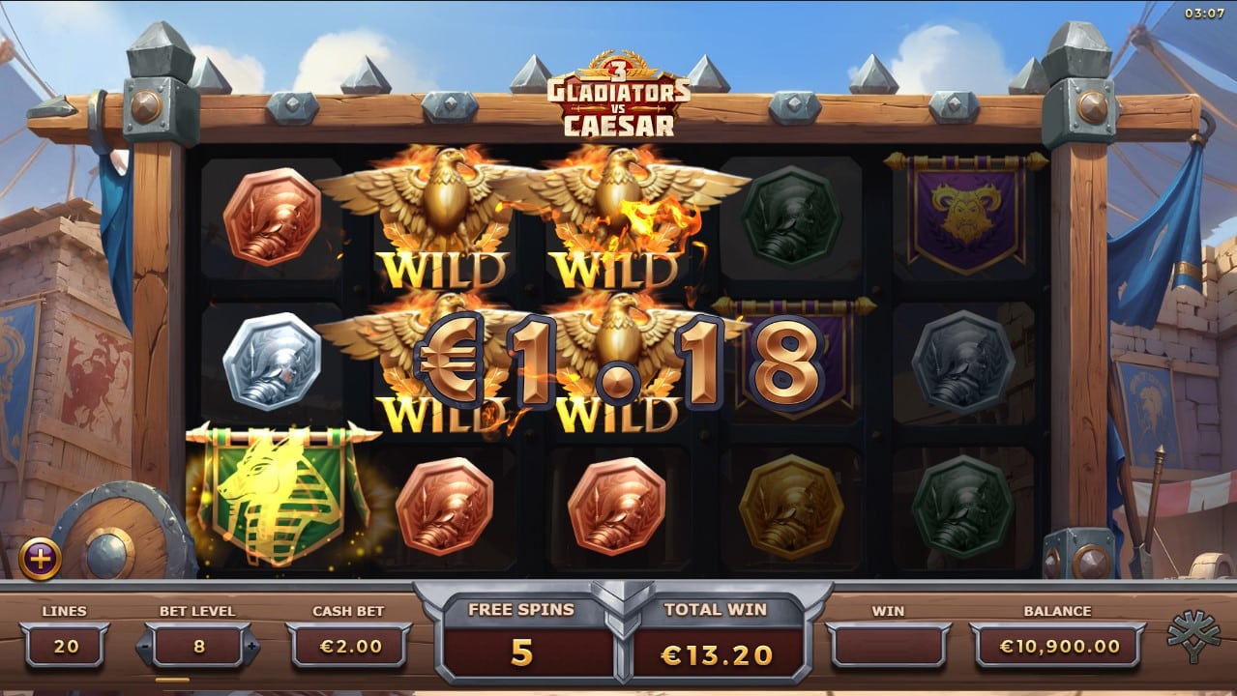Select the silver helmet coin symbol

[x=272, y=362]
